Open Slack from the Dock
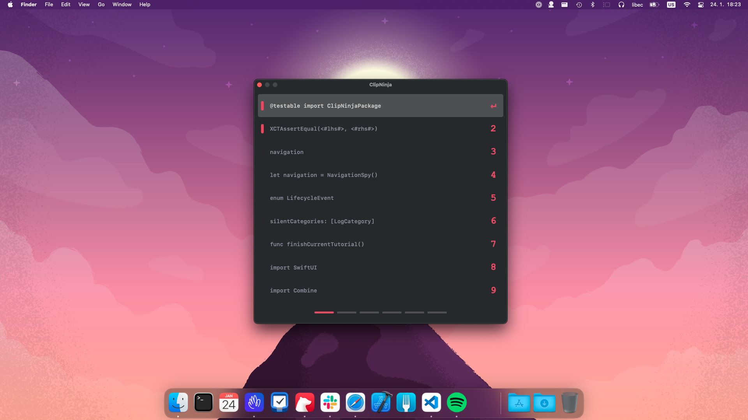The height and width of the screenshot is (420, 748). pyautogui.click(x=330, y=402)
